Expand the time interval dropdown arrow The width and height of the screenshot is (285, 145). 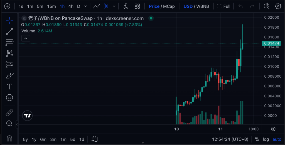pos(85,6)
